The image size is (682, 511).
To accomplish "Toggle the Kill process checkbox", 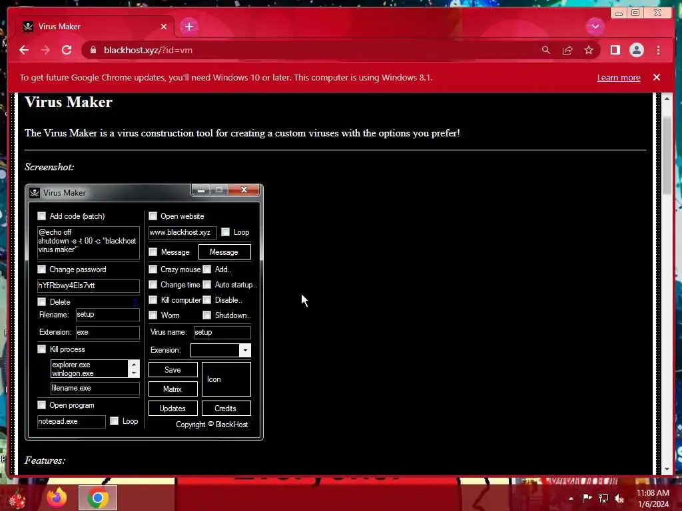I will 42,349.
